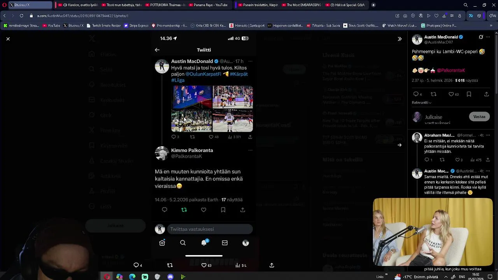Screen dimensions: 498x280
Task: Open Opera icon in Windows taskbar
Action: 107,277
